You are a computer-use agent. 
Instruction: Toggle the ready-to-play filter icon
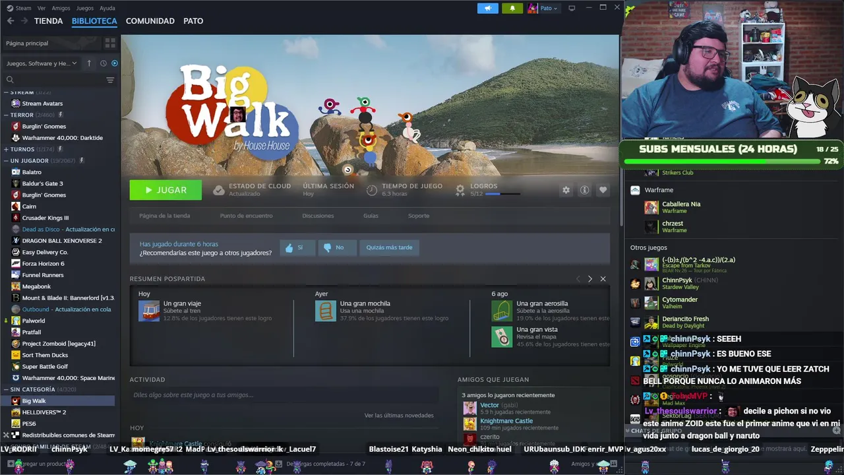(x=115, y=63)
